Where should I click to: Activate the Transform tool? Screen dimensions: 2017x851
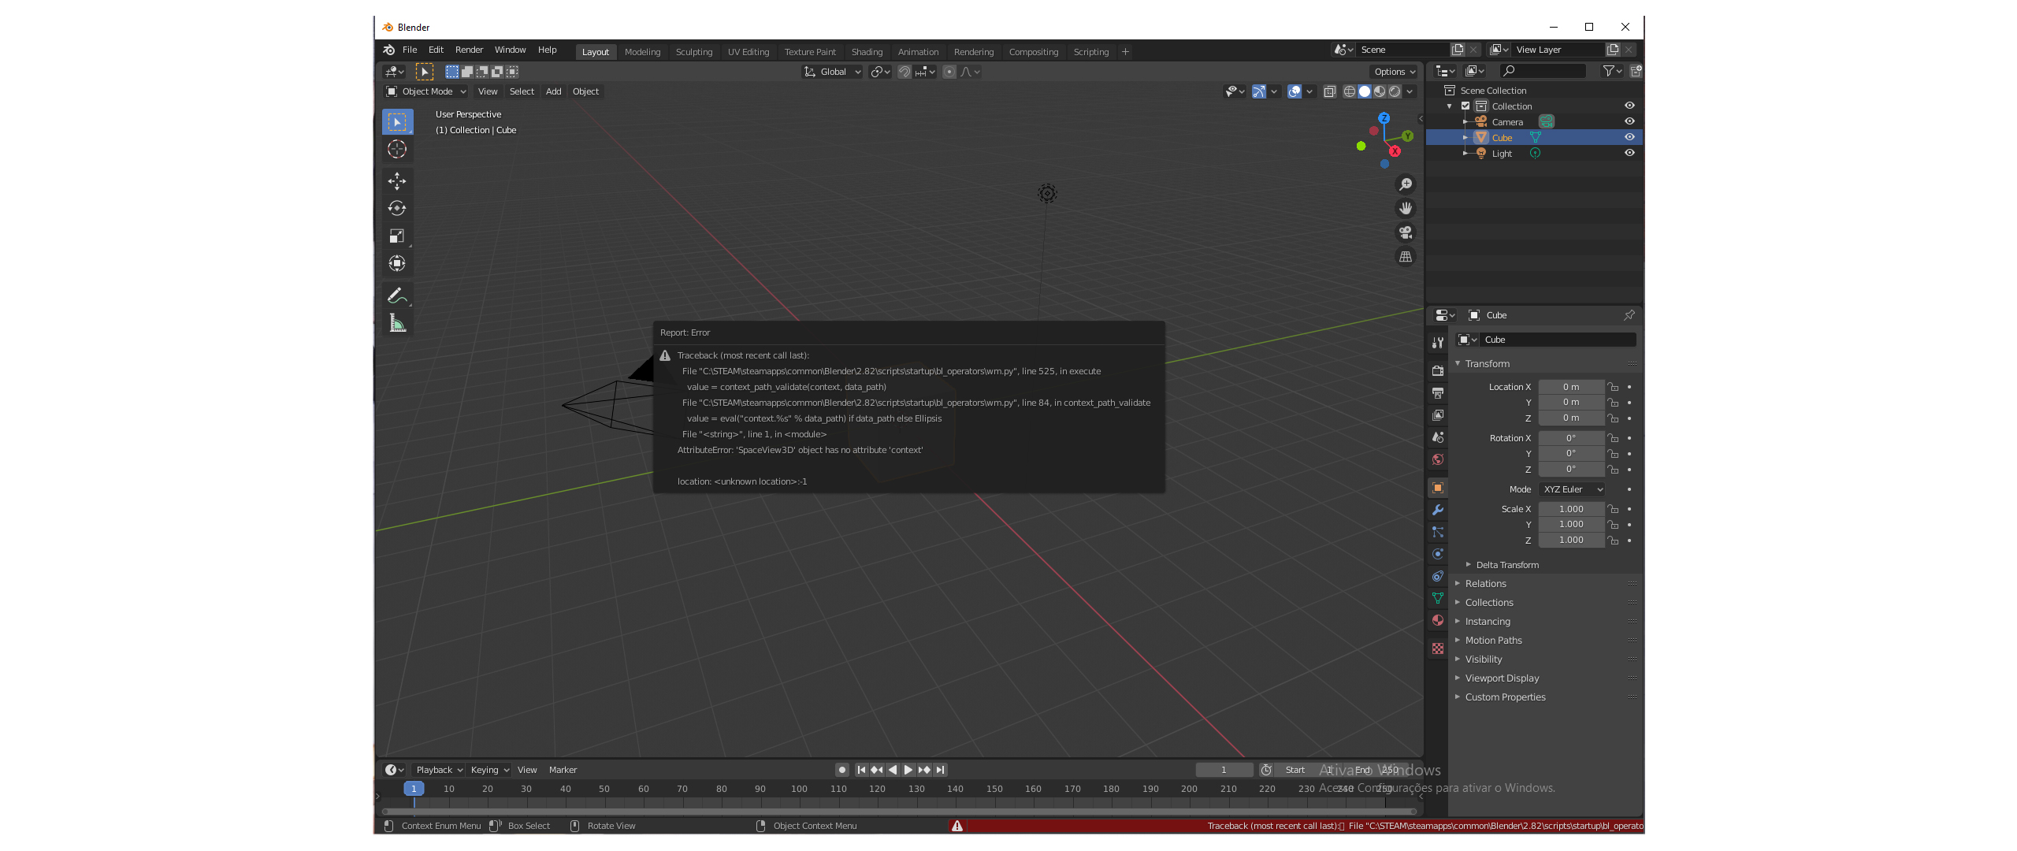397,263
